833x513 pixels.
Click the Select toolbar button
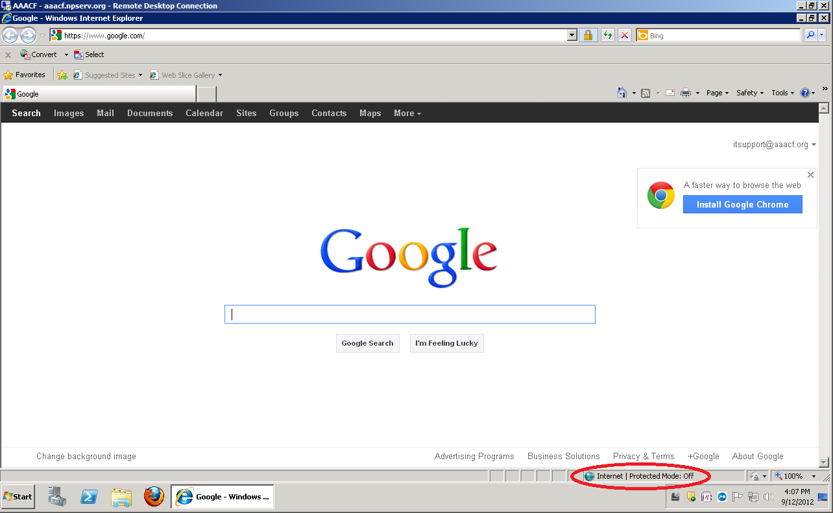pos(89,54)
